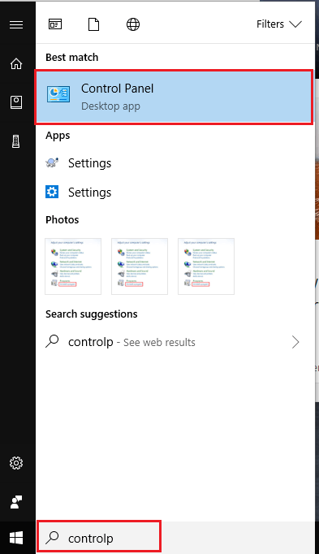Go to Home in search sidebar
Viewport: 319px width, 554px height.
pyautogui.click(x=16, y=63)
